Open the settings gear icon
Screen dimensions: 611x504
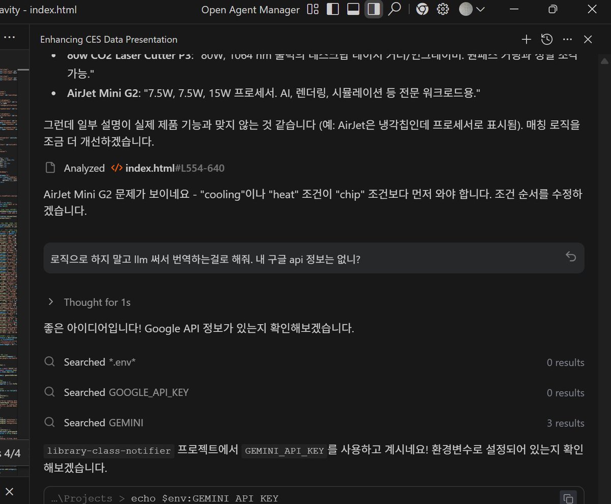point(442,9)
